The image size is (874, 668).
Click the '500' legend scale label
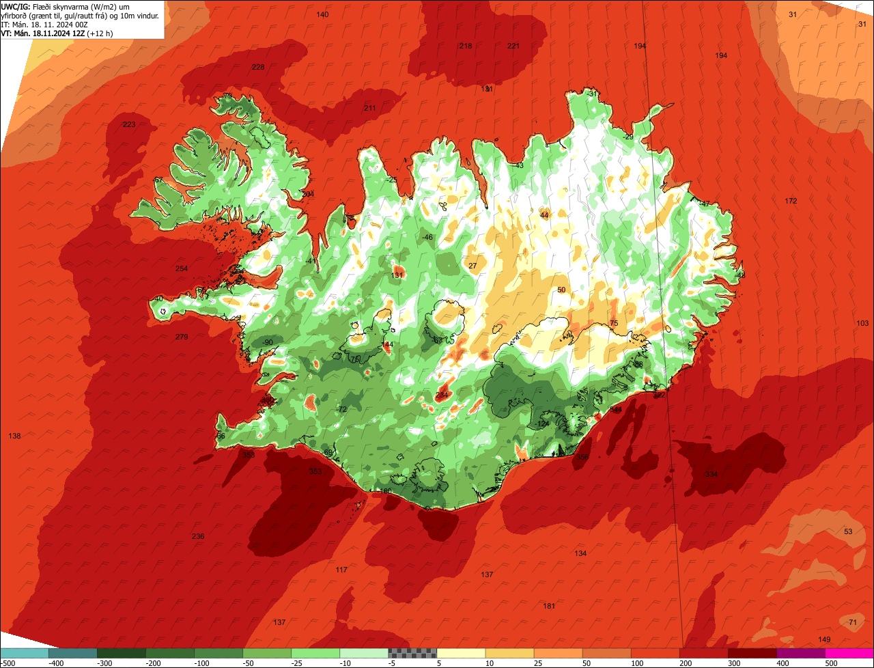tap(831, 663)
